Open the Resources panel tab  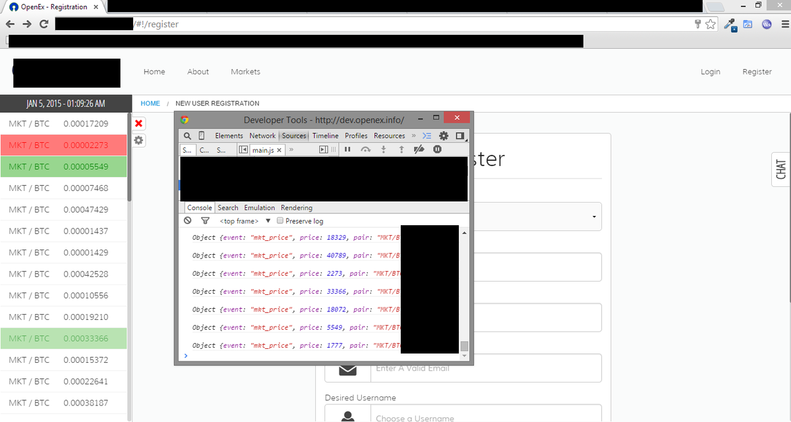pyautogui.click(x=390, y=136)
